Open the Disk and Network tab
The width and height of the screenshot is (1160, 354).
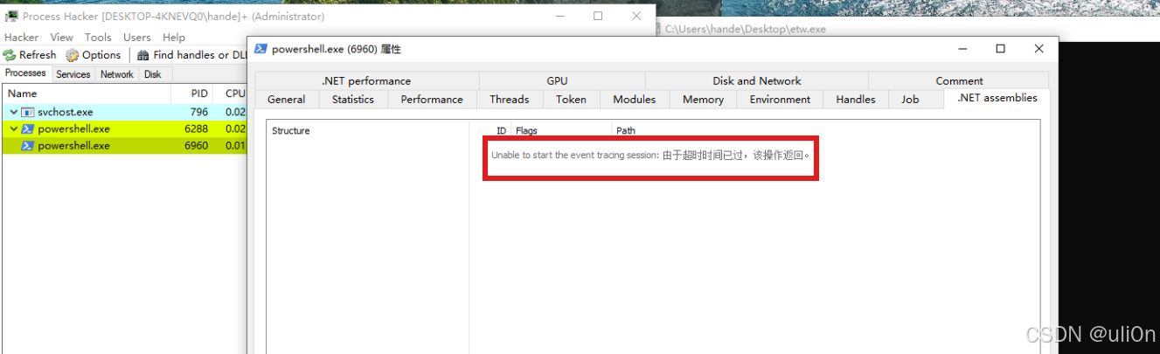pyautogui.click(x=757, y=80)
